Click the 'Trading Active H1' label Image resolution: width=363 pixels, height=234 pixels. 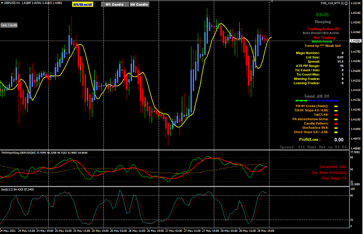coord(323,29)
